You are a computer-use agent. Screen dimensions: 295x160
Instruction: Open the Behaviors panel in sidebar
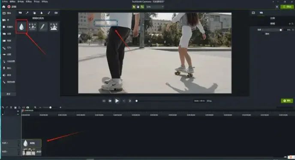[7, 47]
